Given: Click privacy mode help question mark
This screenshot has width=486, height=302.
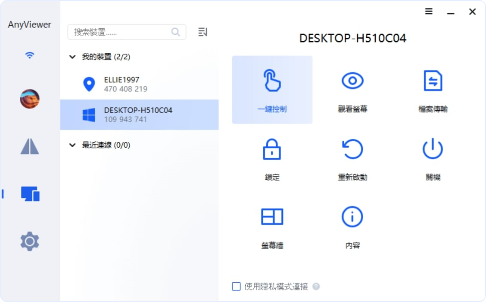Looking at the screenshot, I should 316,287.
